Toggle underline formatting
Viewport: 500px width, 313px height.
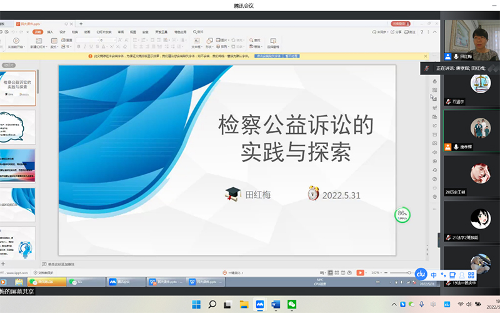point(91,46)
